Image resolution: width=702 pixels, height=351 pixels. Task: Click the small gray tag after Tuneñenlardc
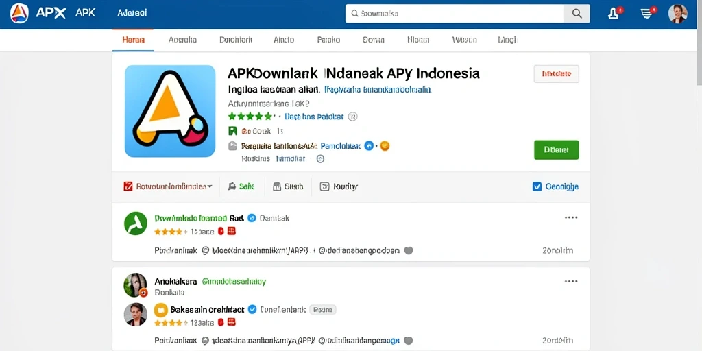[x=323, y=309]
